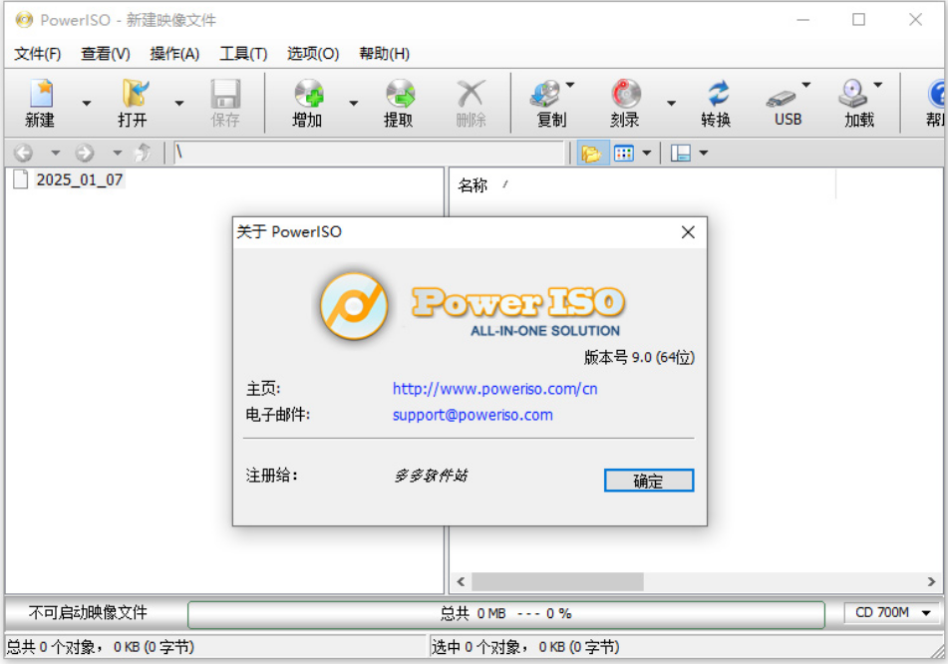Click the 确定 button in About dialog
This screenshot has width=948, height=667.
648,481
